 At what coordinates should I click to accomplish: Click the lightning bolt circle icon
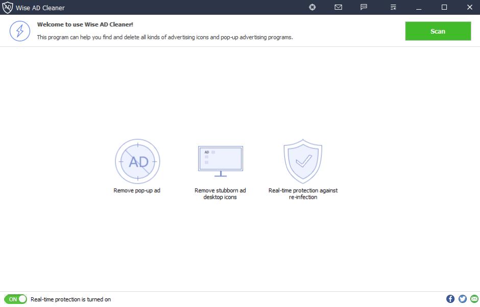(x=20, y=31)
